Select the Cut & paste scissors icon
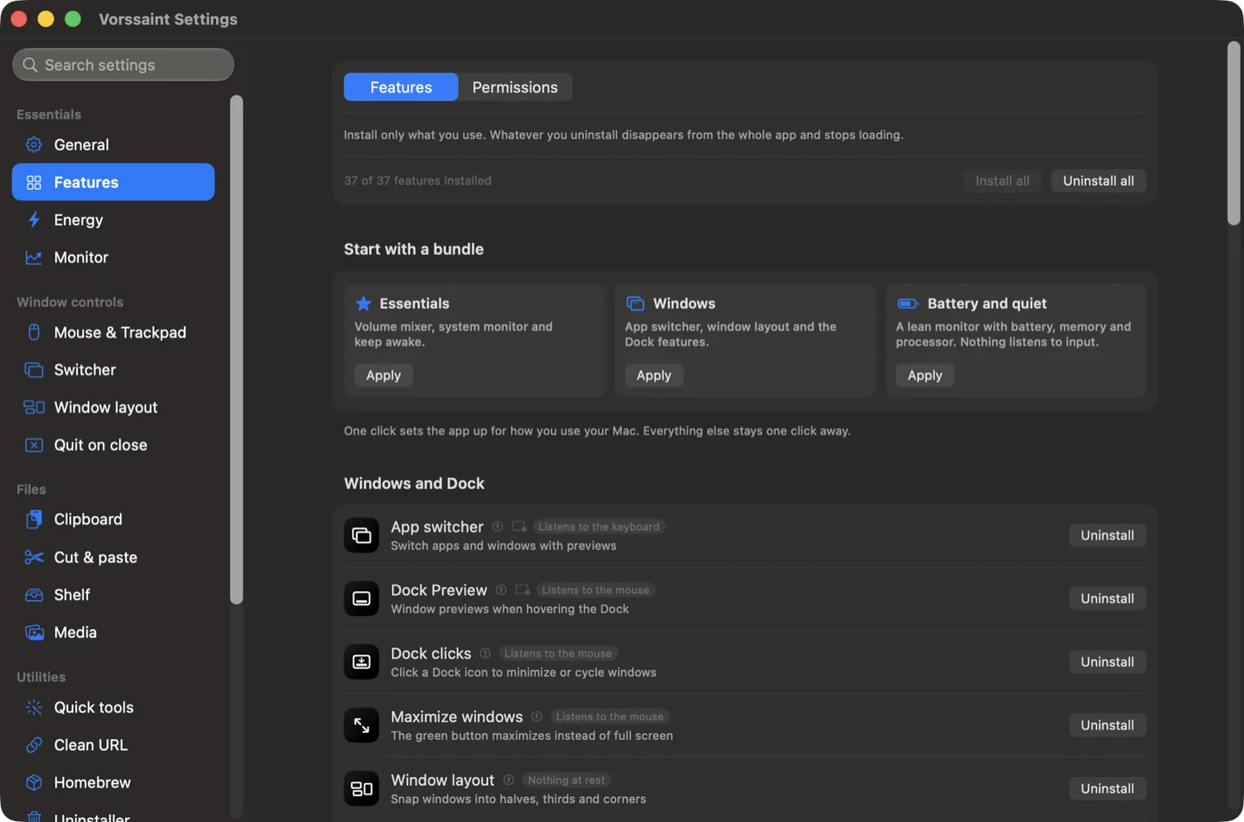 34,558
